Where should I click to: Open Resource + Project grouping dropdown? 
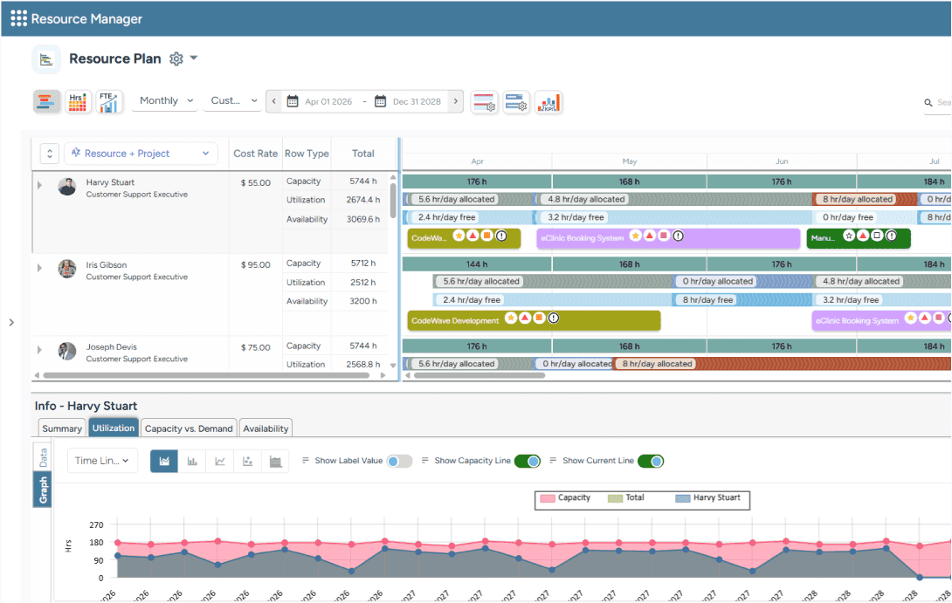point(141,154)
